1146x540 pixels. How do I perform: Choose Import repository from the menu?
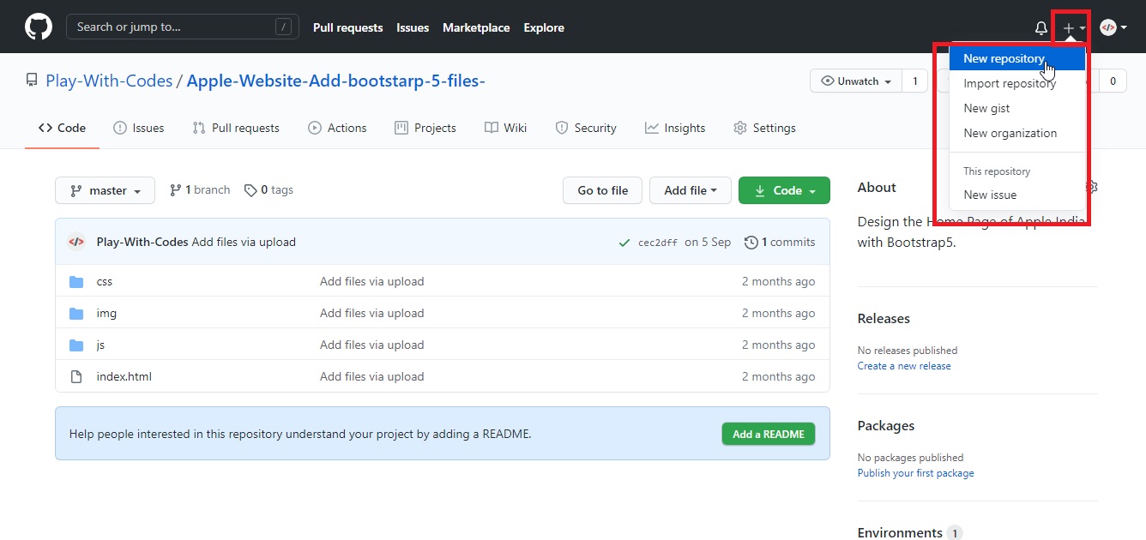[1016, 83]
